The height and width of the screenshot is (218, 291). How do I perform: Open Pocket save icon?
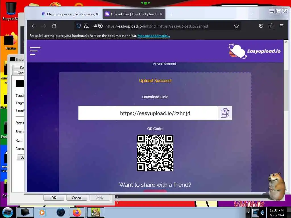tap(261, 26)
